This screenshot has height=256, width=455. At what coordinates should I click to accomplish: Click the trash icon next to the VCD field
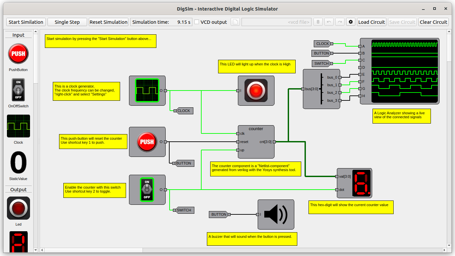318,22
